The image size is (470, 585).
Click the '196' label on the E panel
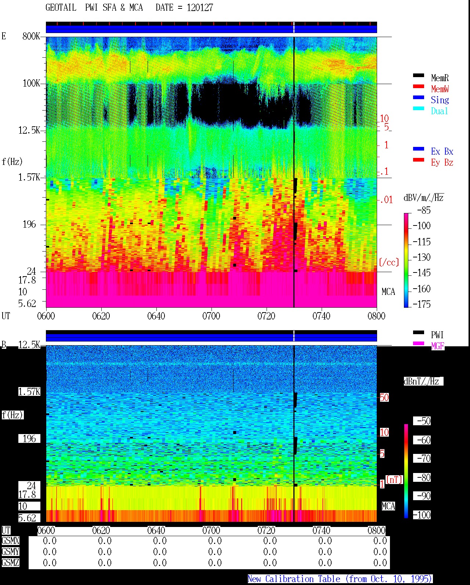[x=29, y=224]
